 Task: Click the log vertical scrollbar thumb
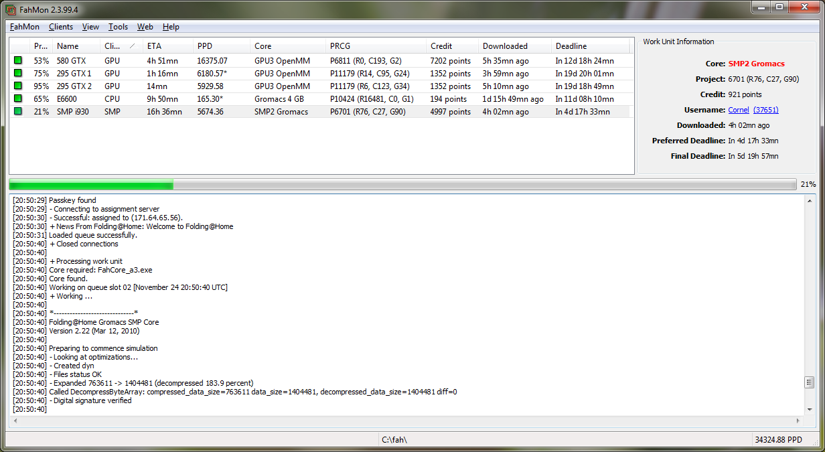pos(810,382)
